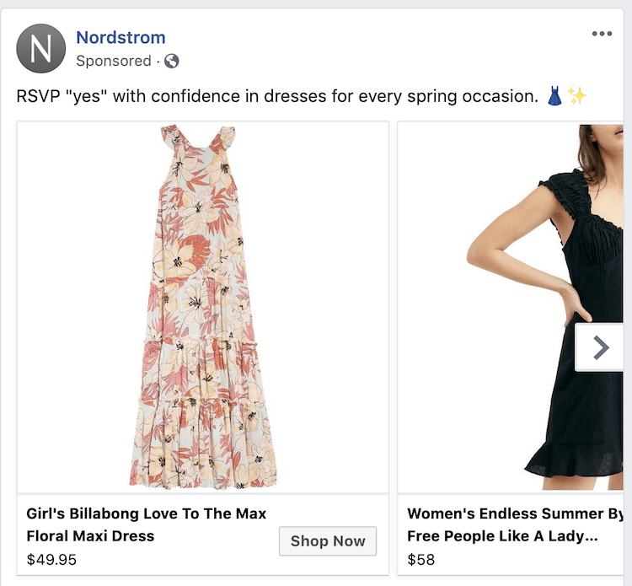Image resolution: width=632 pixels, height=586 pixels.
Task: Click the blue dress emoji in the caption
Action: pyautogui.click(x=554, y=96)
